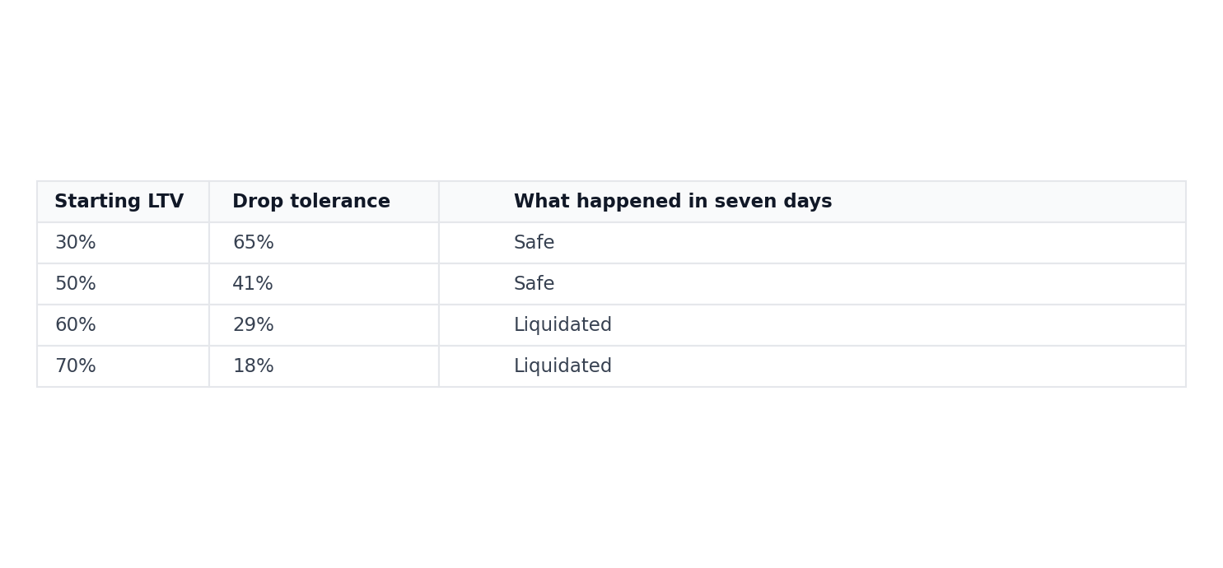Select the Safe outcome in 50% row

tap(534, 284)
